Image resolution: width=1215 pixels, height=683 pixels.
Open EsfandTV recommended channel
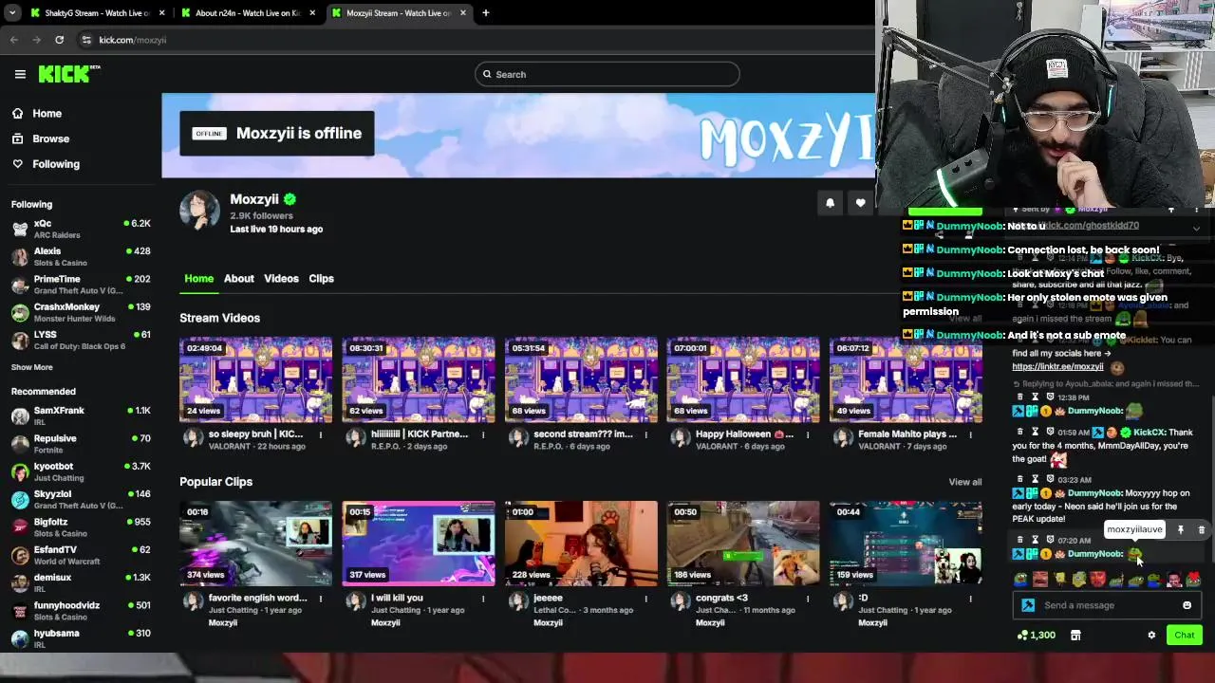coord(81,555)
